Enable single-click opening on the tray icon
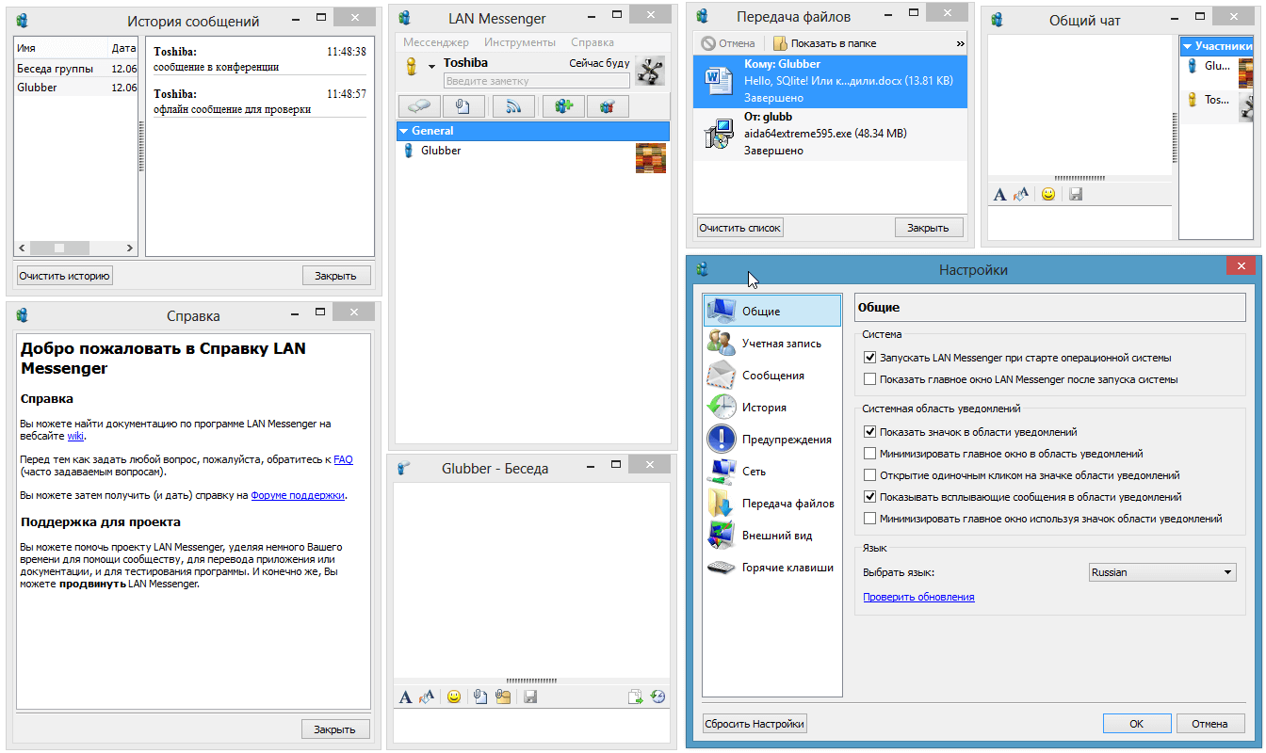Screen dimensions: 1266x753 [869, 475]
